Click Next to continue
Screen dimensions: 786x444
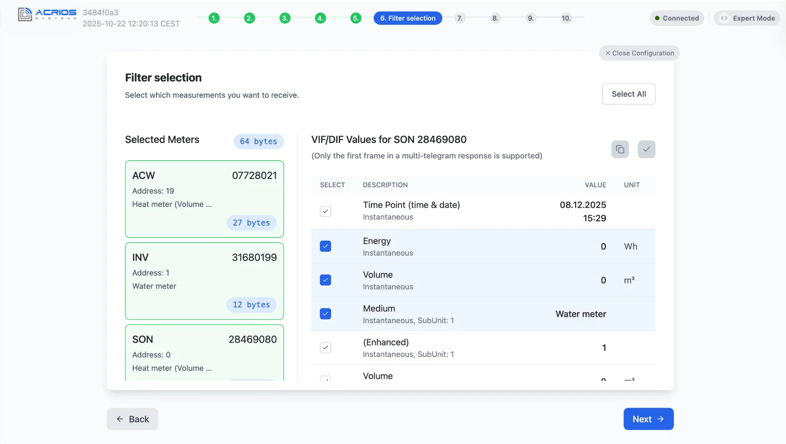[648, 419]
